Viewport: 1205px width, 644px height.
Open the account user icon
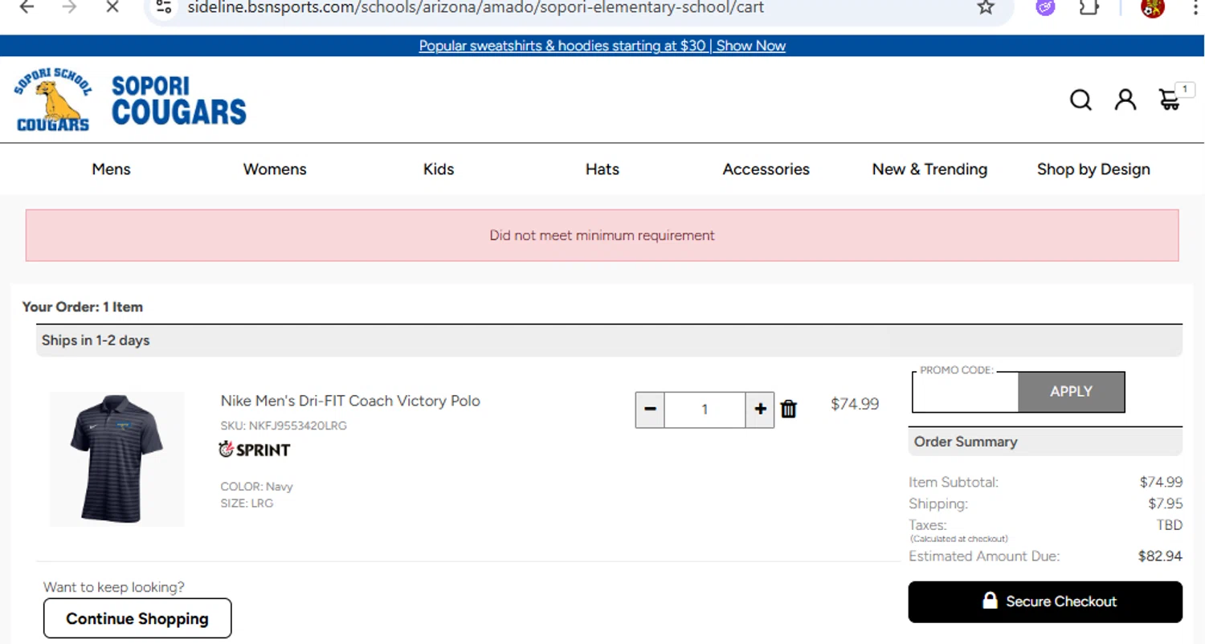pyautogui.click(x=1125, y=100)
